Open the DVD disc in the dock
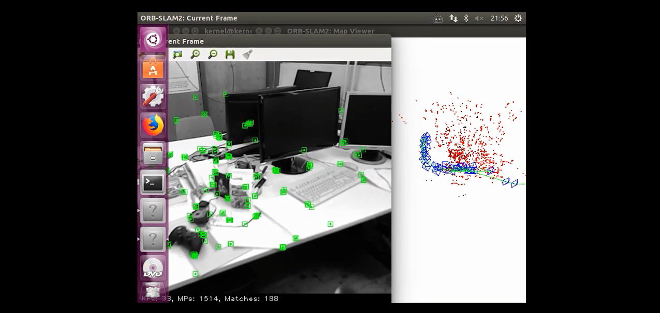 [153, 268]
